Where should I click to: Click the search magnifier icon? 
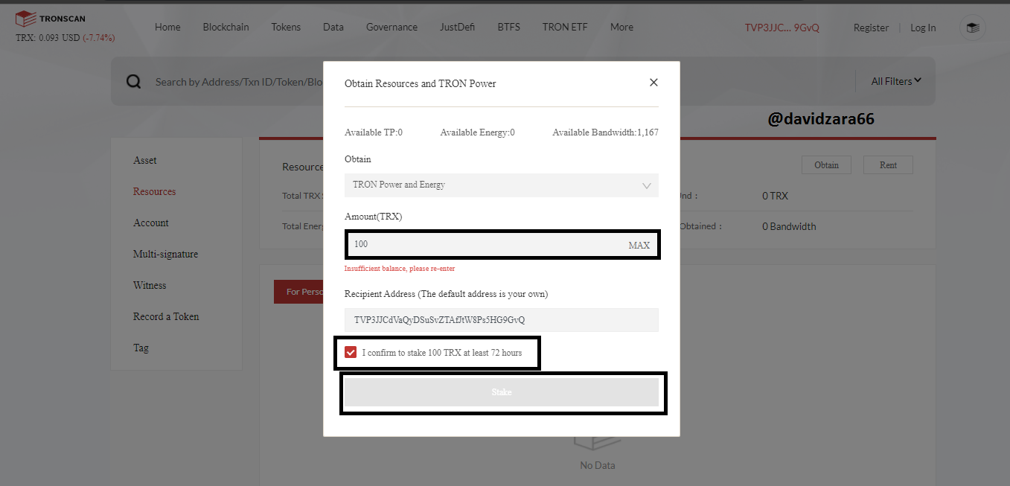tap(133, 82)
